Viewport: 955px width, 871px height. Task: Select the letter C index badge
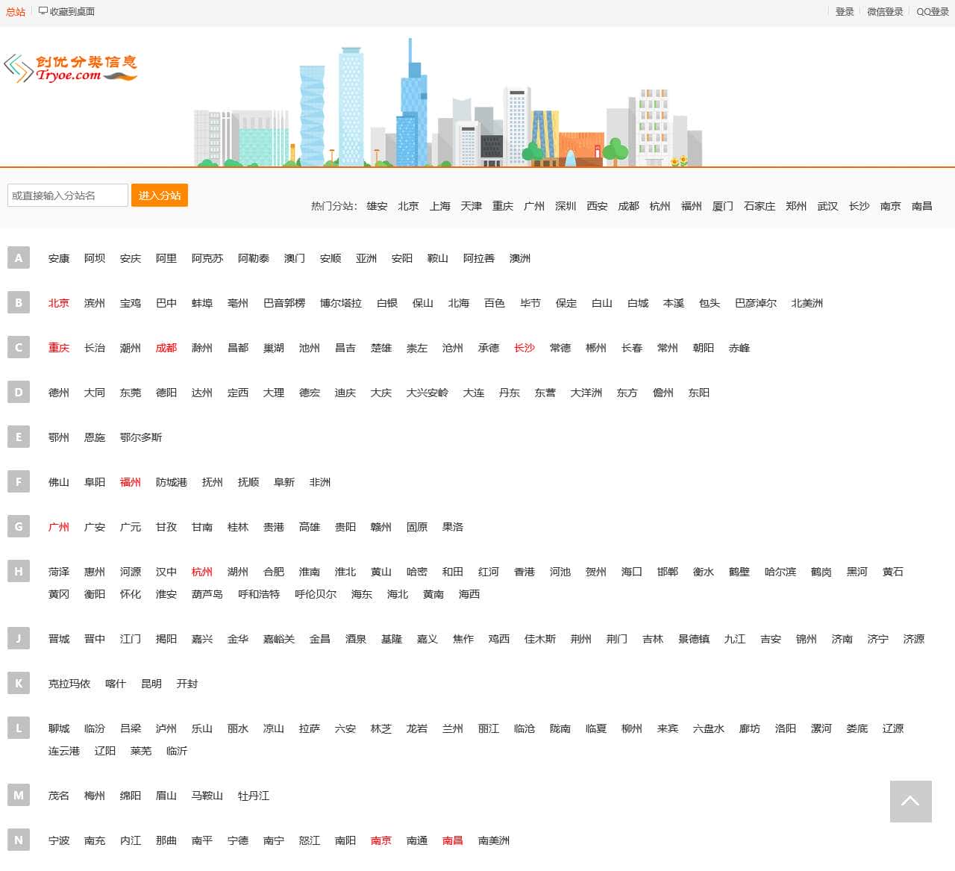pyautogui.click(x=19, y=348)
